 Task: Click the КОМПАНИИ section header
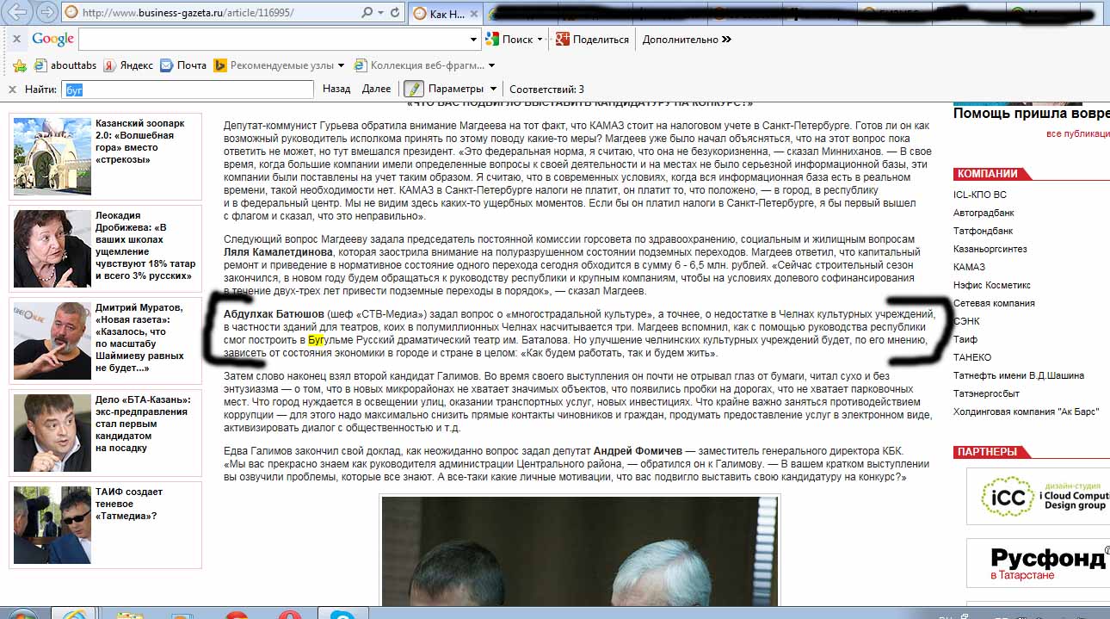tap(987, 173)
